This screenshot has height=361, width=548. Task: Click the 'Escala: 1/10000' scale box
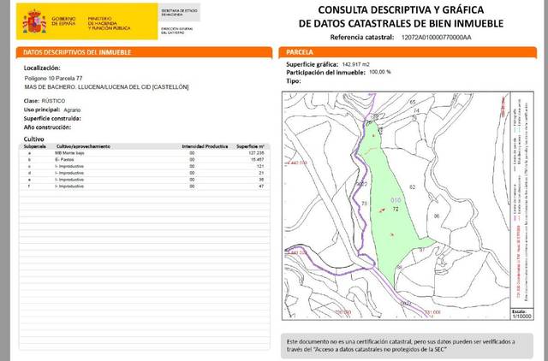pyautogui.click(x=521, y=314)
